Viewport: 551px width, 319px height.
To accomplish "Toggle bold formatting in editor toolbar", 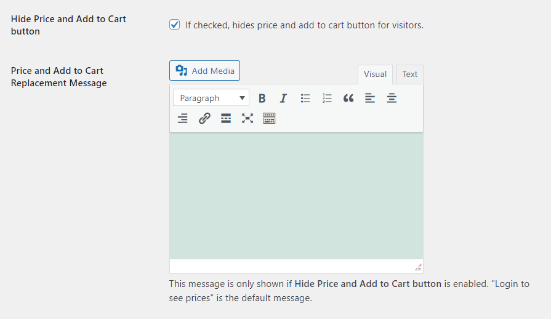I will coord(262,98).
